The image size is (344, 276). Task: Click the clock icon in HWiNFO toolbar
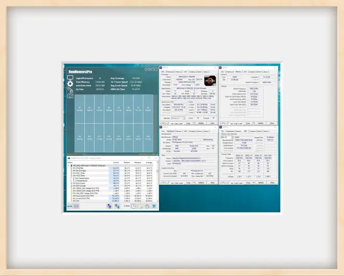click(133, 206)
